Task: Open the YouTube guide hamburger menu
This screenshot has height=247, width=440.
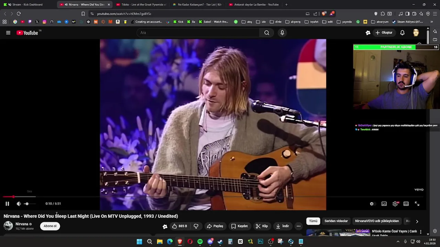Action: point(8,33)
